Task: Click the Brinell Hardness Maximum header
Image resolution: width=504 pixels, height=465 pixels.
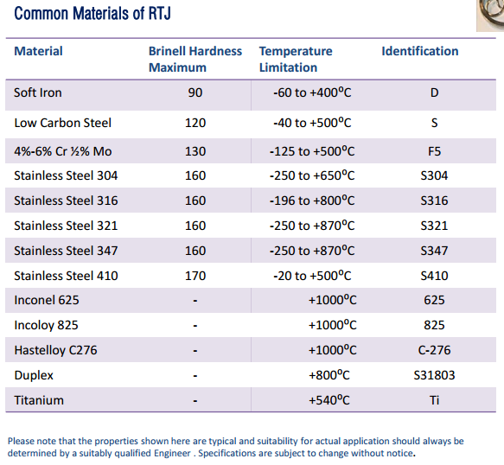Action: coord(195,59)
